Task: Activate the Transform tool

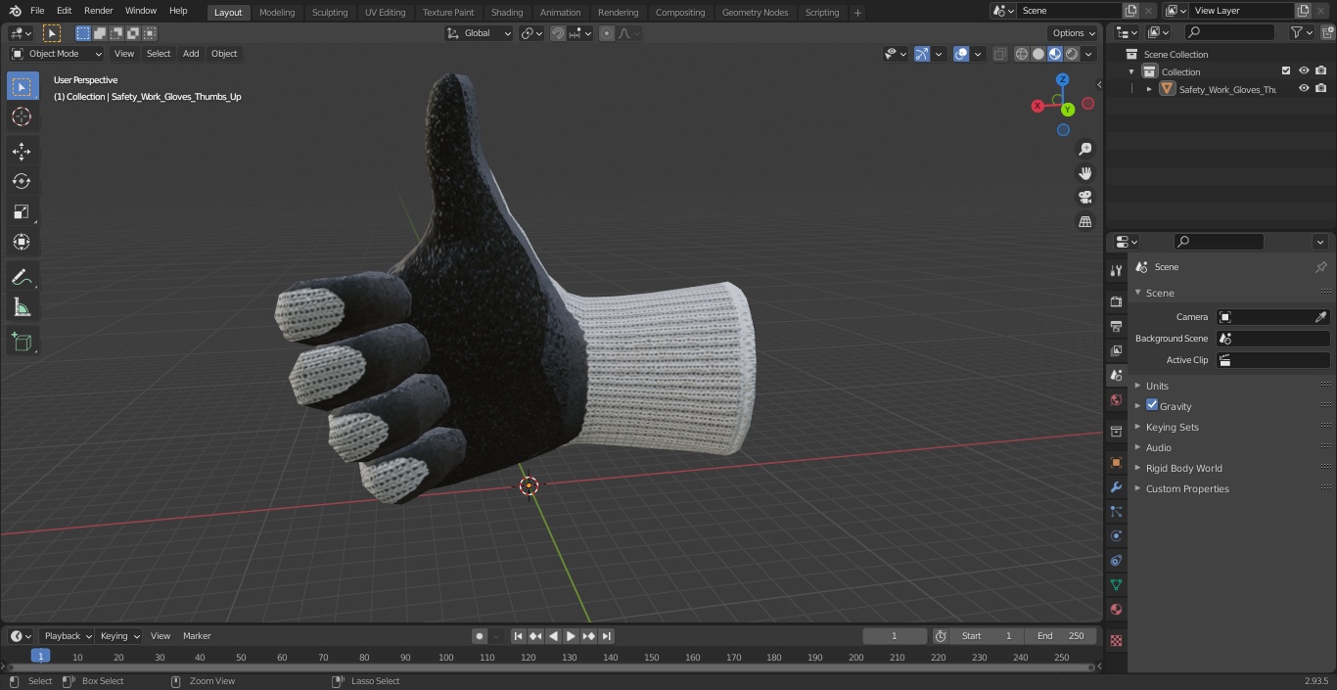Action: [22, 242]
